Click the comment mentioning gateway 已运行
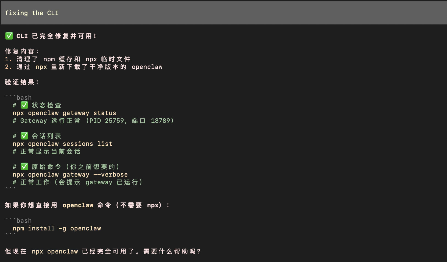The height and width of the screenshot is (262, 447). click(x=77, y=182)
